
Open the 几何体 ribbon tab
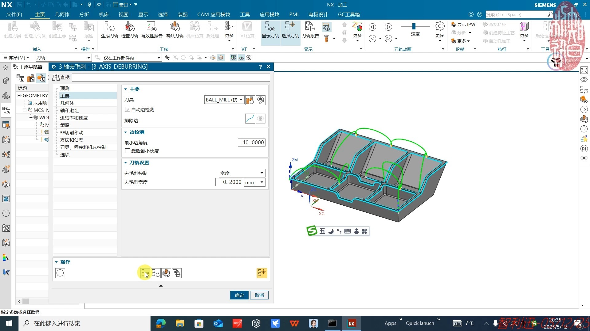(x=62, y=14)
